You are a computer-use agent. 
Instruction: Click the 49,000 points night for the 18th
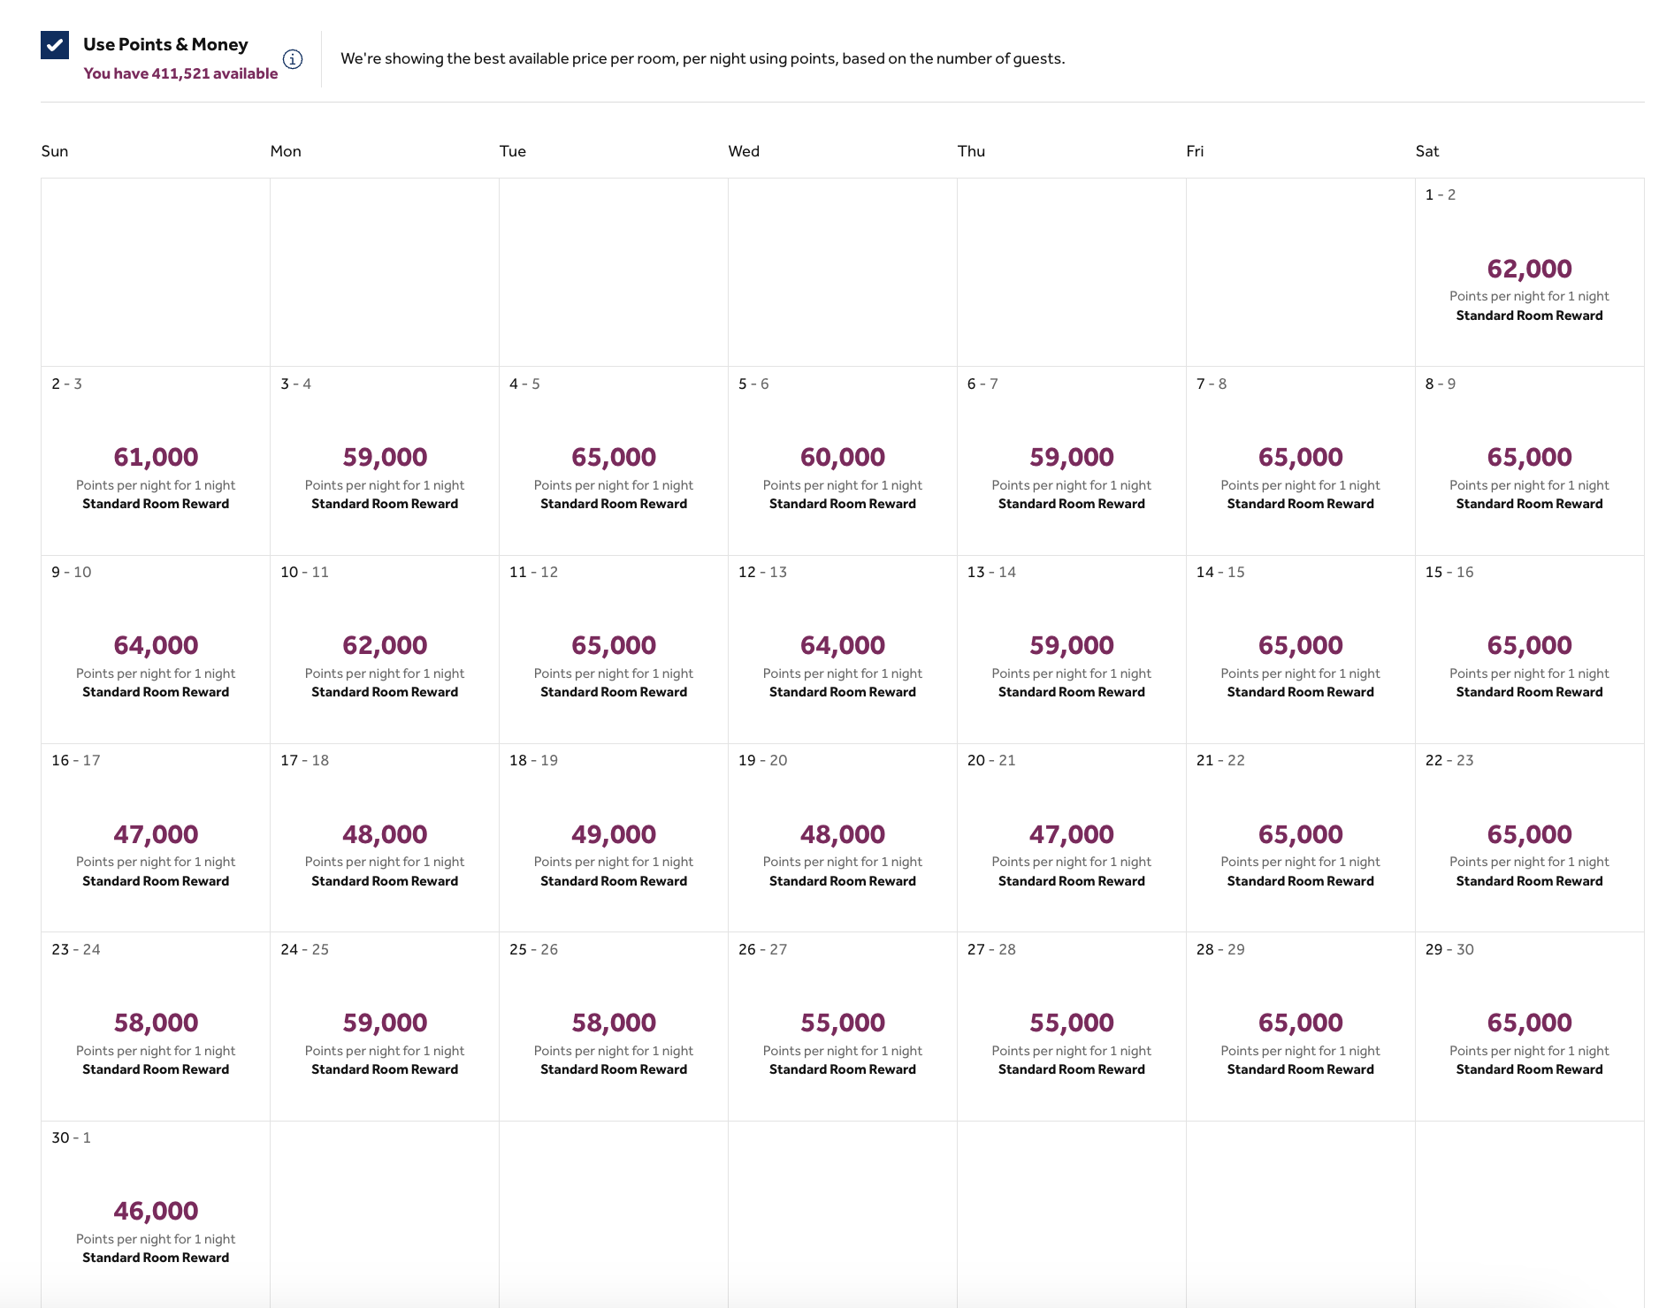coord(614,834)
